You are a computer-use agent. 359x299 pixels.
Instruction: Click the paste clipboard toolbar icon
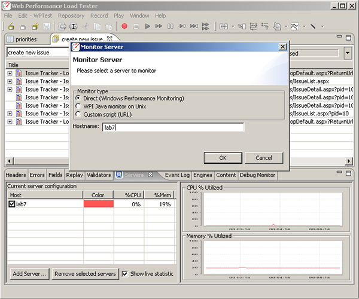coord(109,26)
